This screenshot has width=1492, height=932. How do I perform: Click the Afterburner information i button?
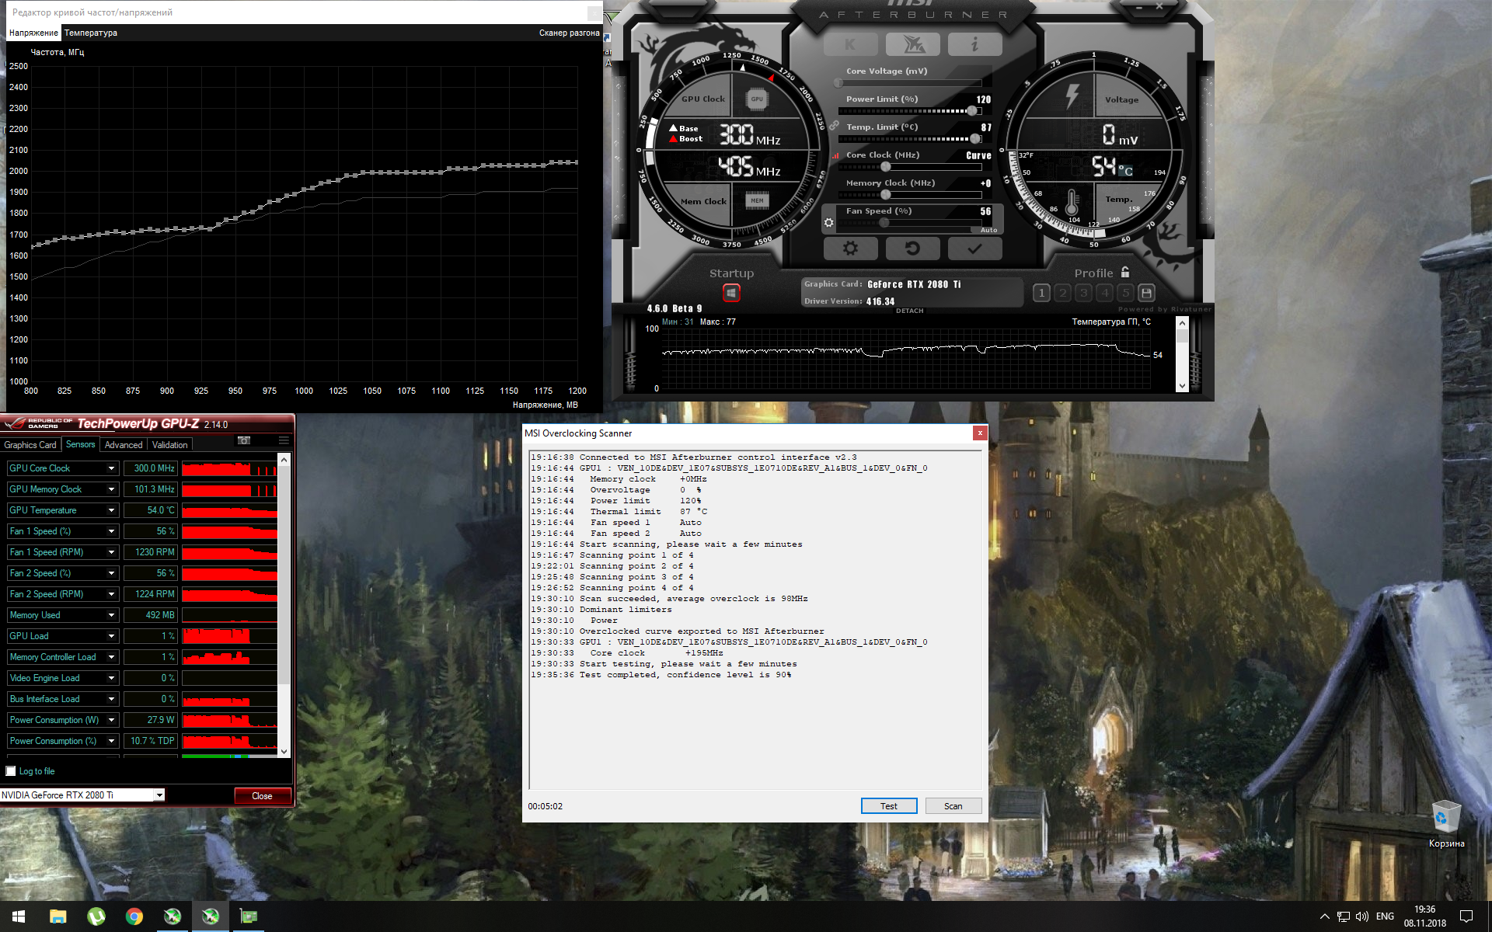click(974, 45)
